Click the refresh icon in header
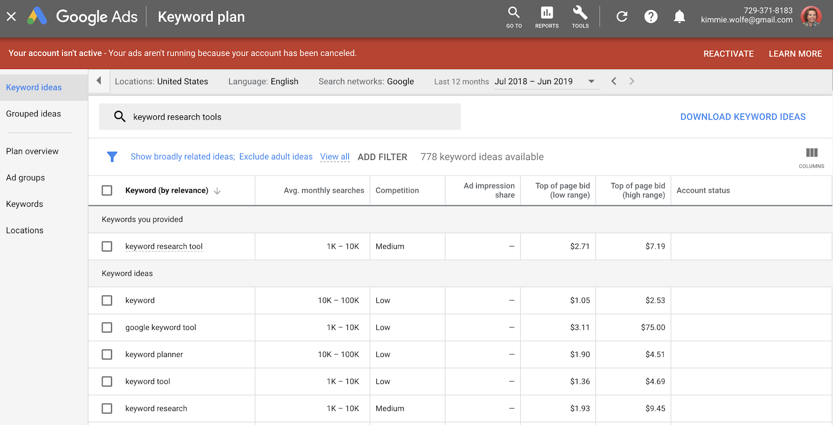The image size is (833, 425). (x=622, y=17)
